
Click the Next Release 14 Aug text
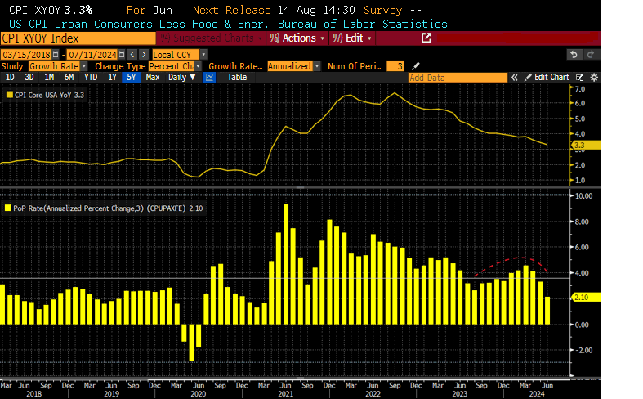tap(274, 10)
